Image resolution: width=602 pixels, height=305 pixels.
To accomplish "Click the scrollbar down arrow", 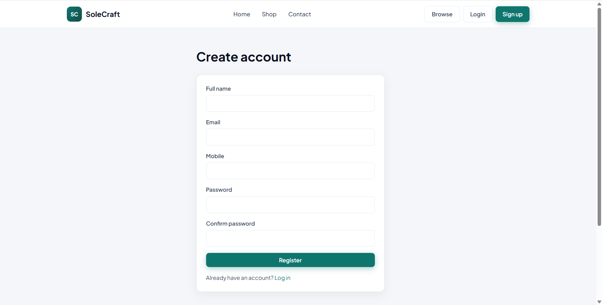I will [599, 302].
